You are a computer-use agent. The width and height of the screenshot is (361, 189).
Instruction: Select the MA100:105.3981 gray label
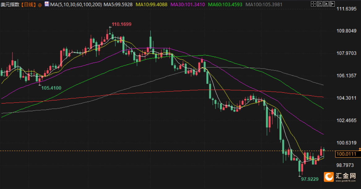(264, 5)
